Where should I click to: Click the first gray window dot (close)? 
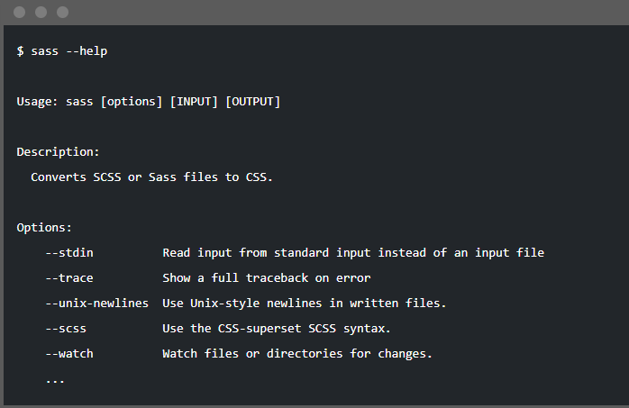pyautogui.click(x=19, y=13)
